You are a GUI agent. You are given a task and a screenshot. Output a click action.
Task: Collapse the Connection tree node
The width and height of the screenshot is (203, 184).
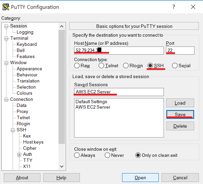[x=6, y=99]
